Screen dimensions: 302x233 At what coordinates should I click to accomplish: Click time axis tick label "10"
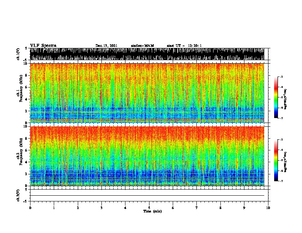coord(268,208)
